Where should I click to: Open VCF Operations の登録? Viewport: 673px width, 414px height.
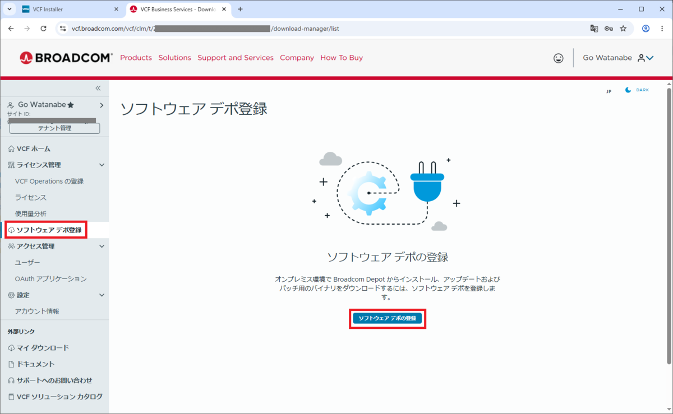pyautogui.click(x=49, y=182)
